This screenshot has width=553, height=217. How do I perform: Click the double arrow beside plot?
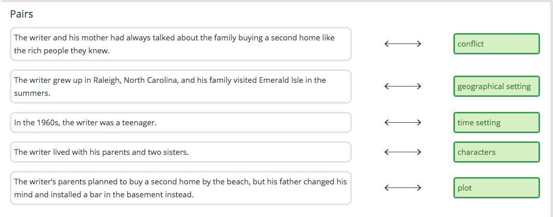click(403, 188)
